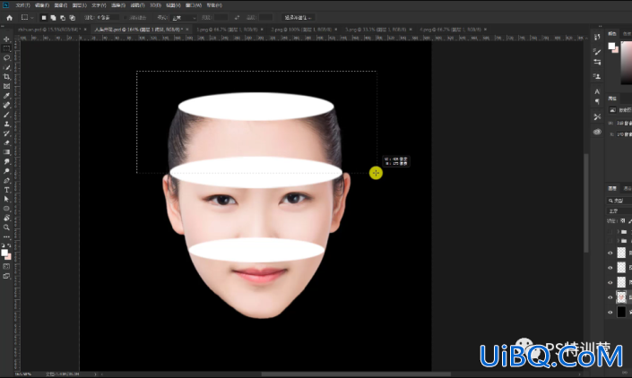Open the 图层(L) menu
Viewport: 632px width, 378px height.
click(x=80, y=5)
